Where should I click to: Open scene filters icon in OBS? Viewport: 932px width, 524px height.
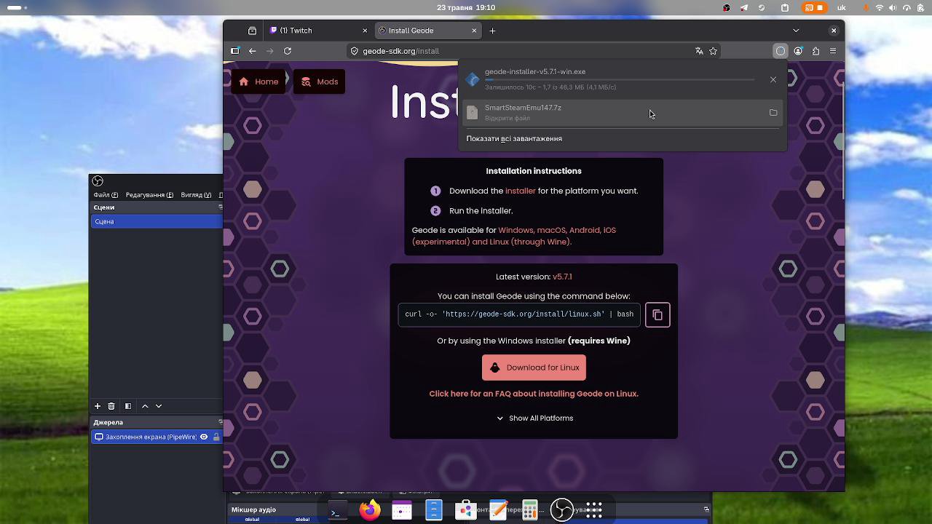pos(128,406)
